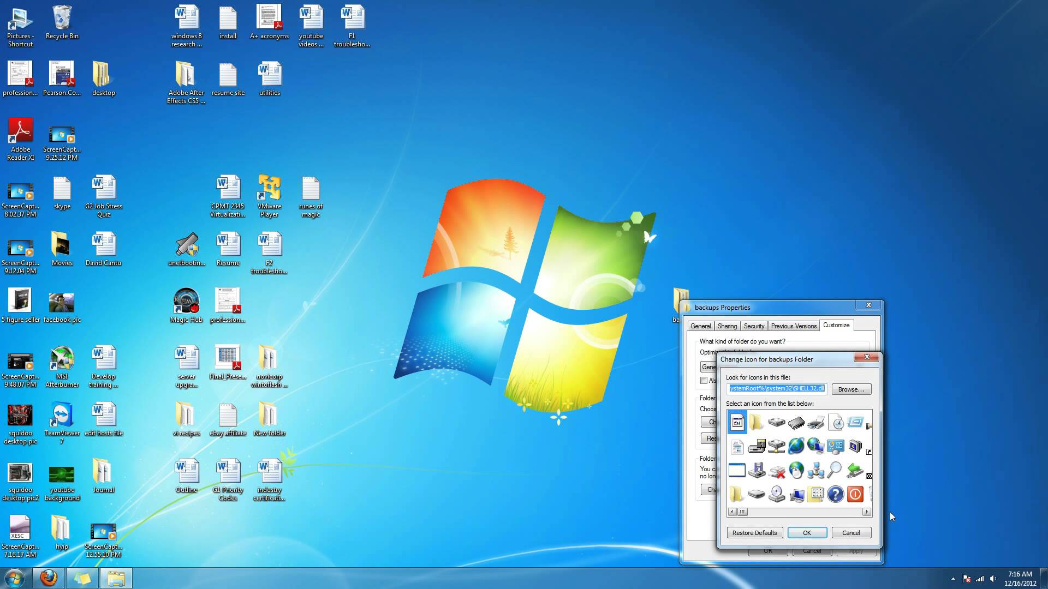Click Cancel to dismiss icon dialog

click(x=851, y=532)
